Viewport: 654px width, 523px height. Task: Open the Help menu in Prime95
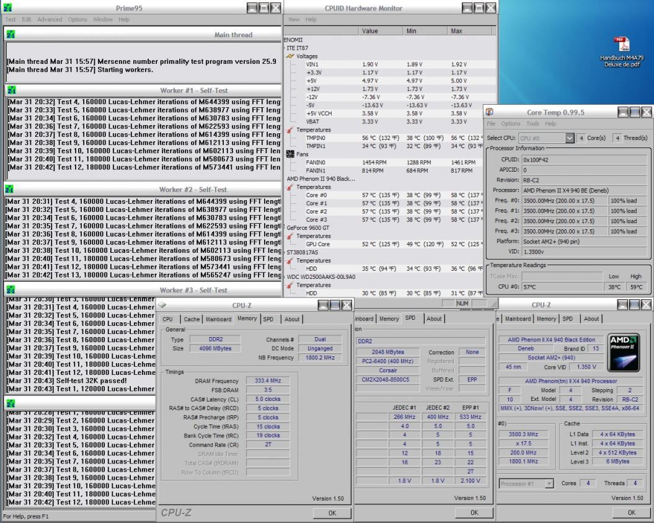click(124, 20)
